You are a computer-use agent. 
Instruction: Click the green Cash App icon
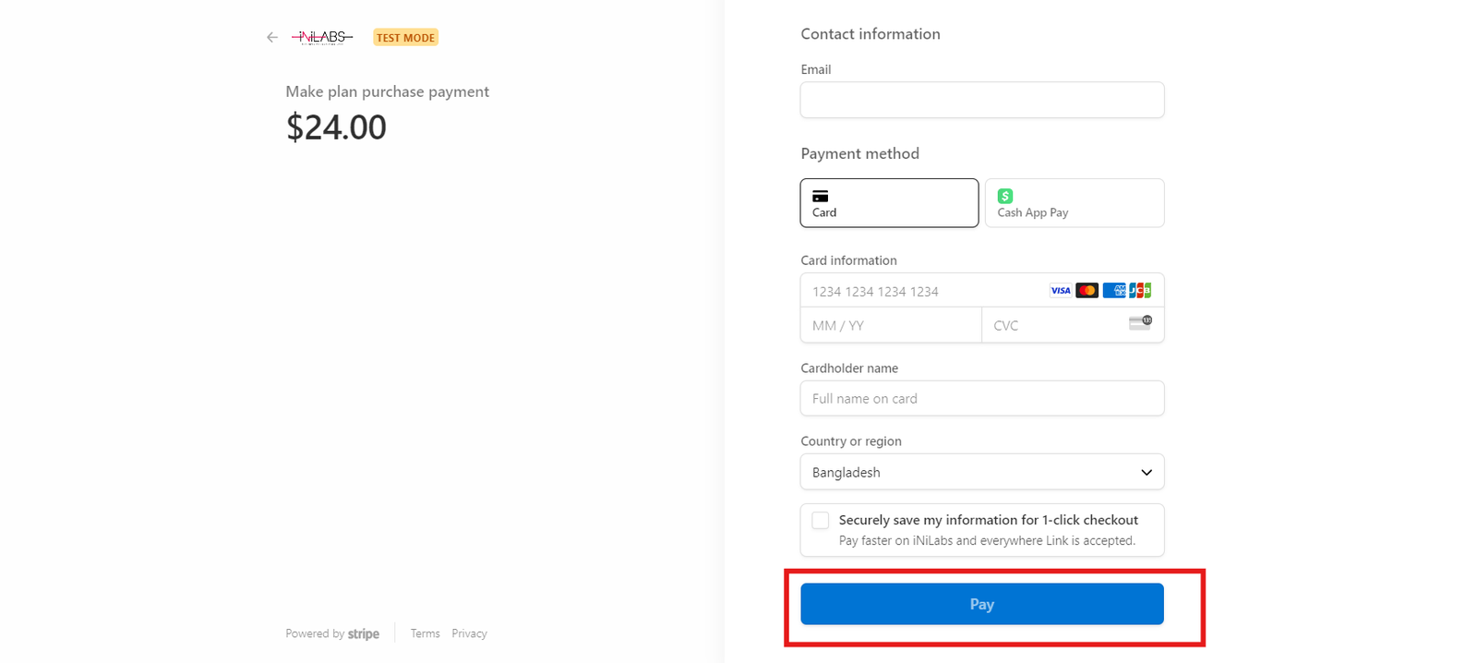[x=1005, y=196]
